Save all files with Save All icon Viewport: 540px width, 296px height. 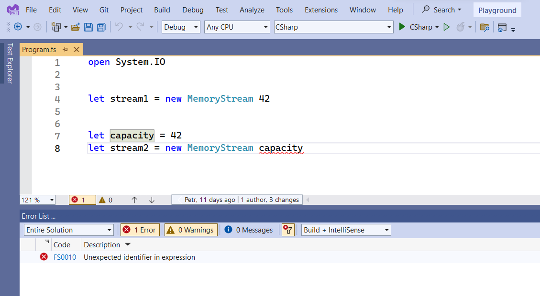coord(101,27)
